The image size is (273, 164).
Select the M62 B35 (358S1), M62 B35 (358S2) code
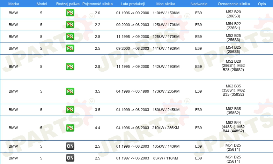233,90
